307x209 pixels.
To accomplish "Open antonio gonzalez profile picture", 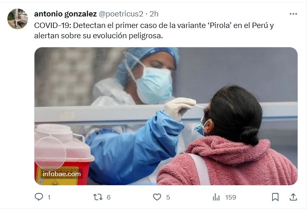I will point(18,19).
